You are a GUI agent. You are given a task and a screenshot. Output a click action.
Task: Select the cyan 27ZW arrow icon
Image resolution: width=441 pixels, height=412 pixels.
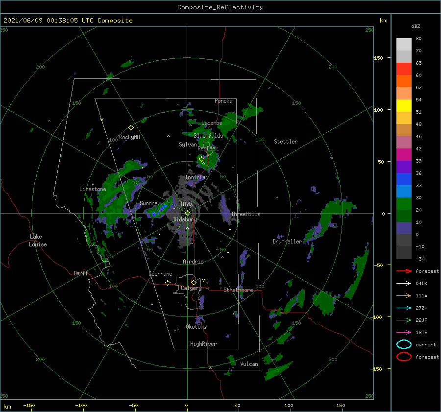coord(404,308)
